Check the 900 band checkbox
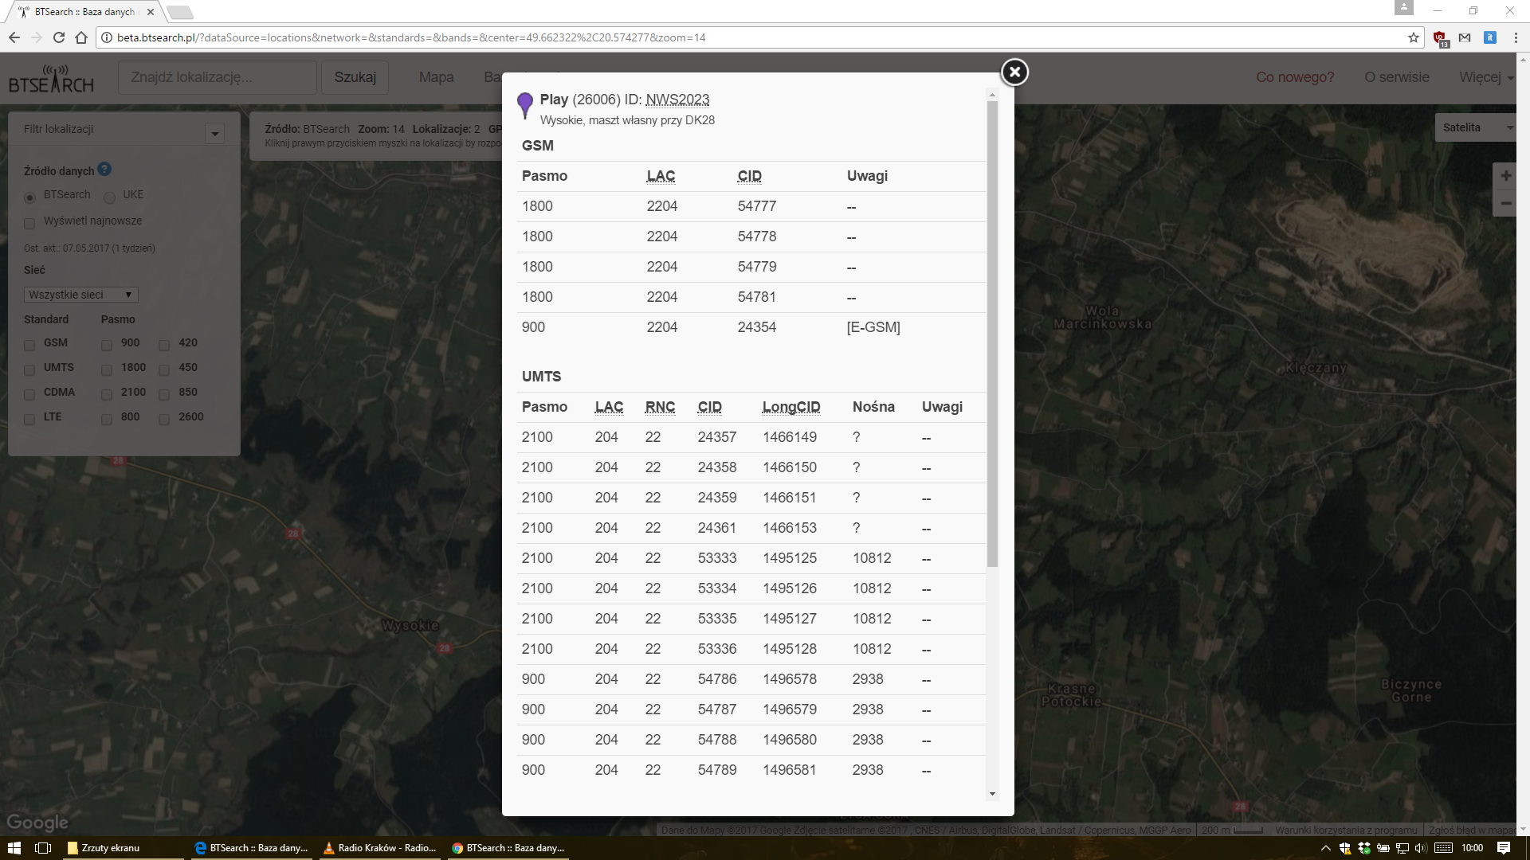This screenshot has width=1530, height=860. click(x=107, y=345)
